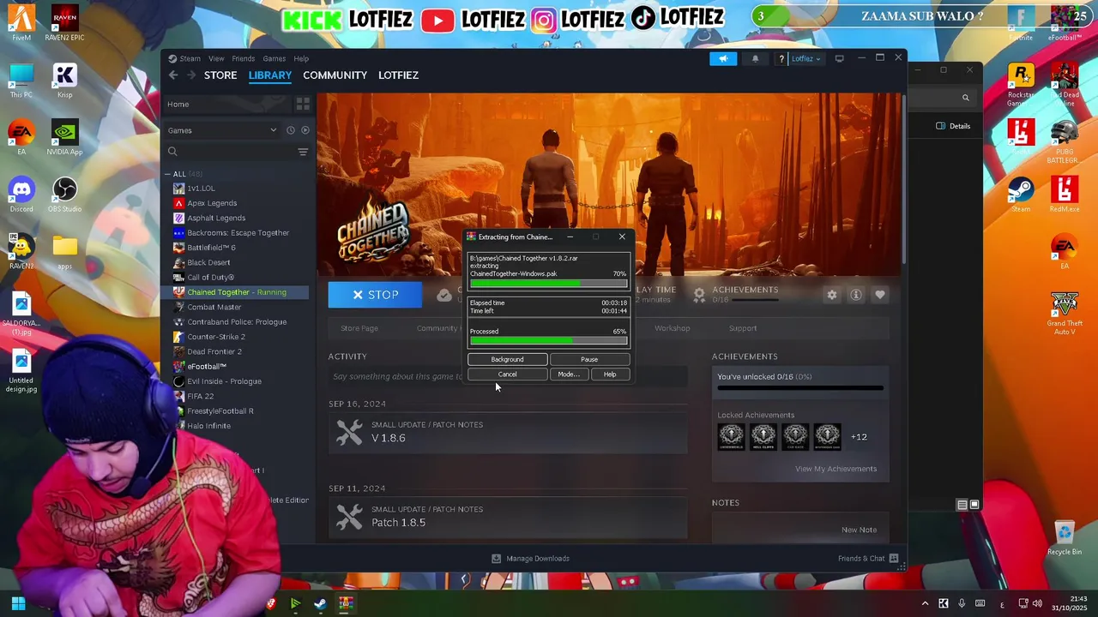Screen dimensions: 1098x617
Task: Click the Windows Start button
Action: click(x=18, y=603)
